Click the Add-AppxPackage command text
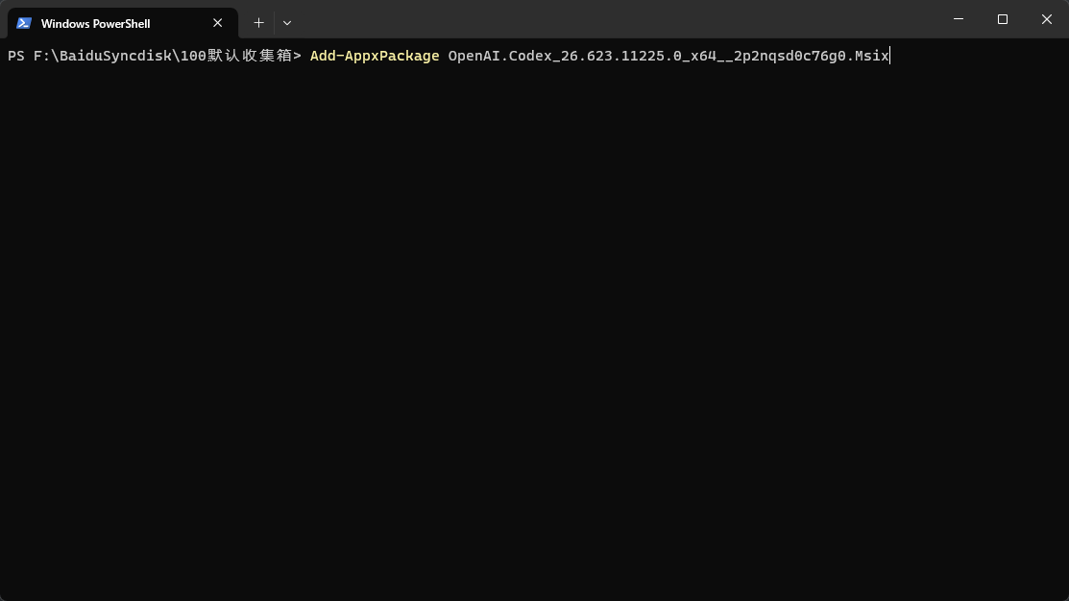This screenshot has height=601, width=1069. coord(375,56)
